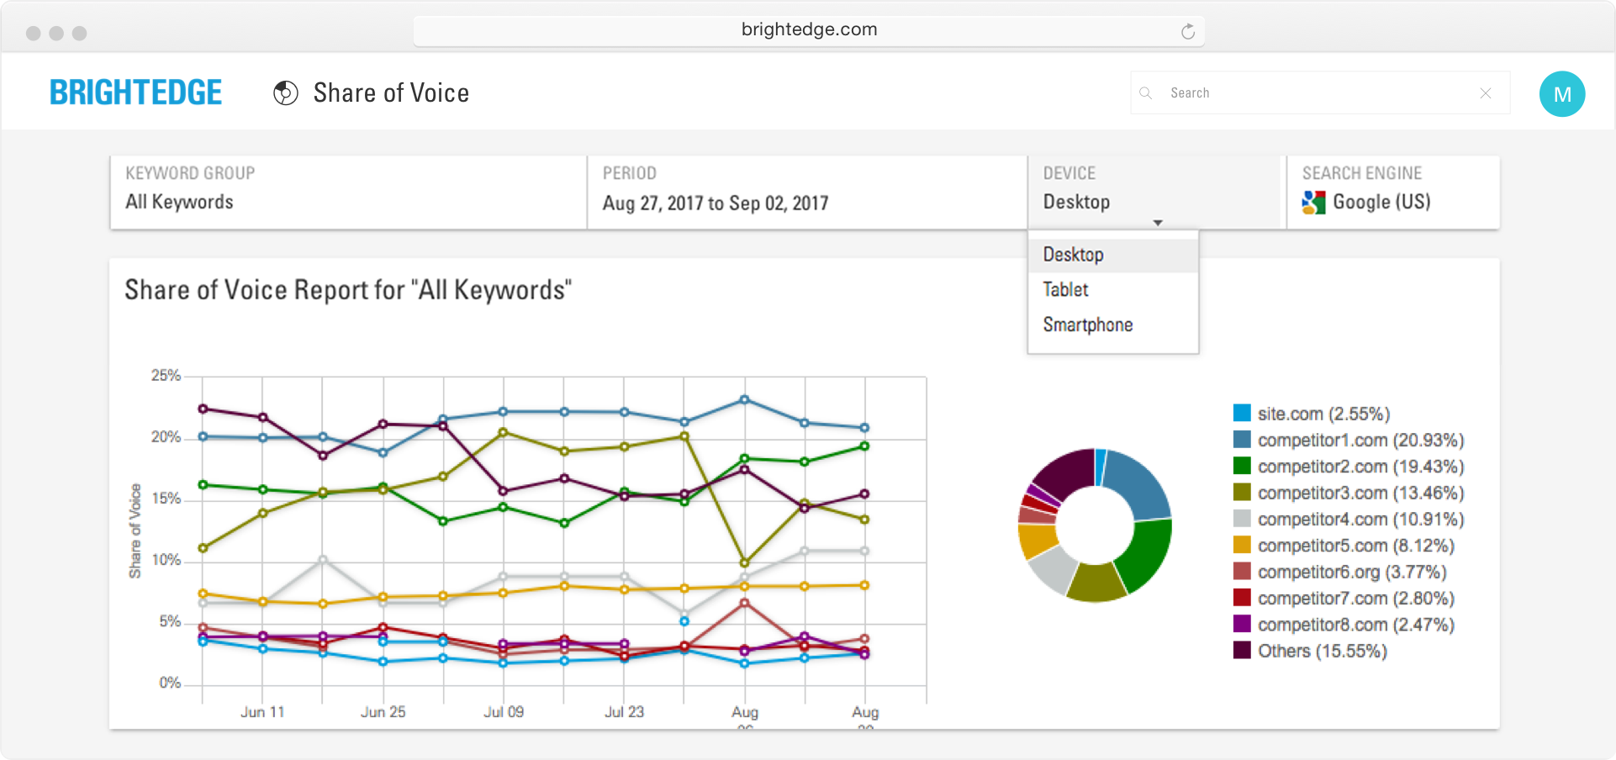Hide competitor2.com series via legend

1360,467
